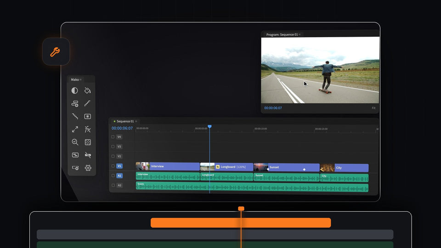Click the orange playhead handle below
Viewport: 441px width, 248px height.
pyautogui.click(x=241, y=209)
